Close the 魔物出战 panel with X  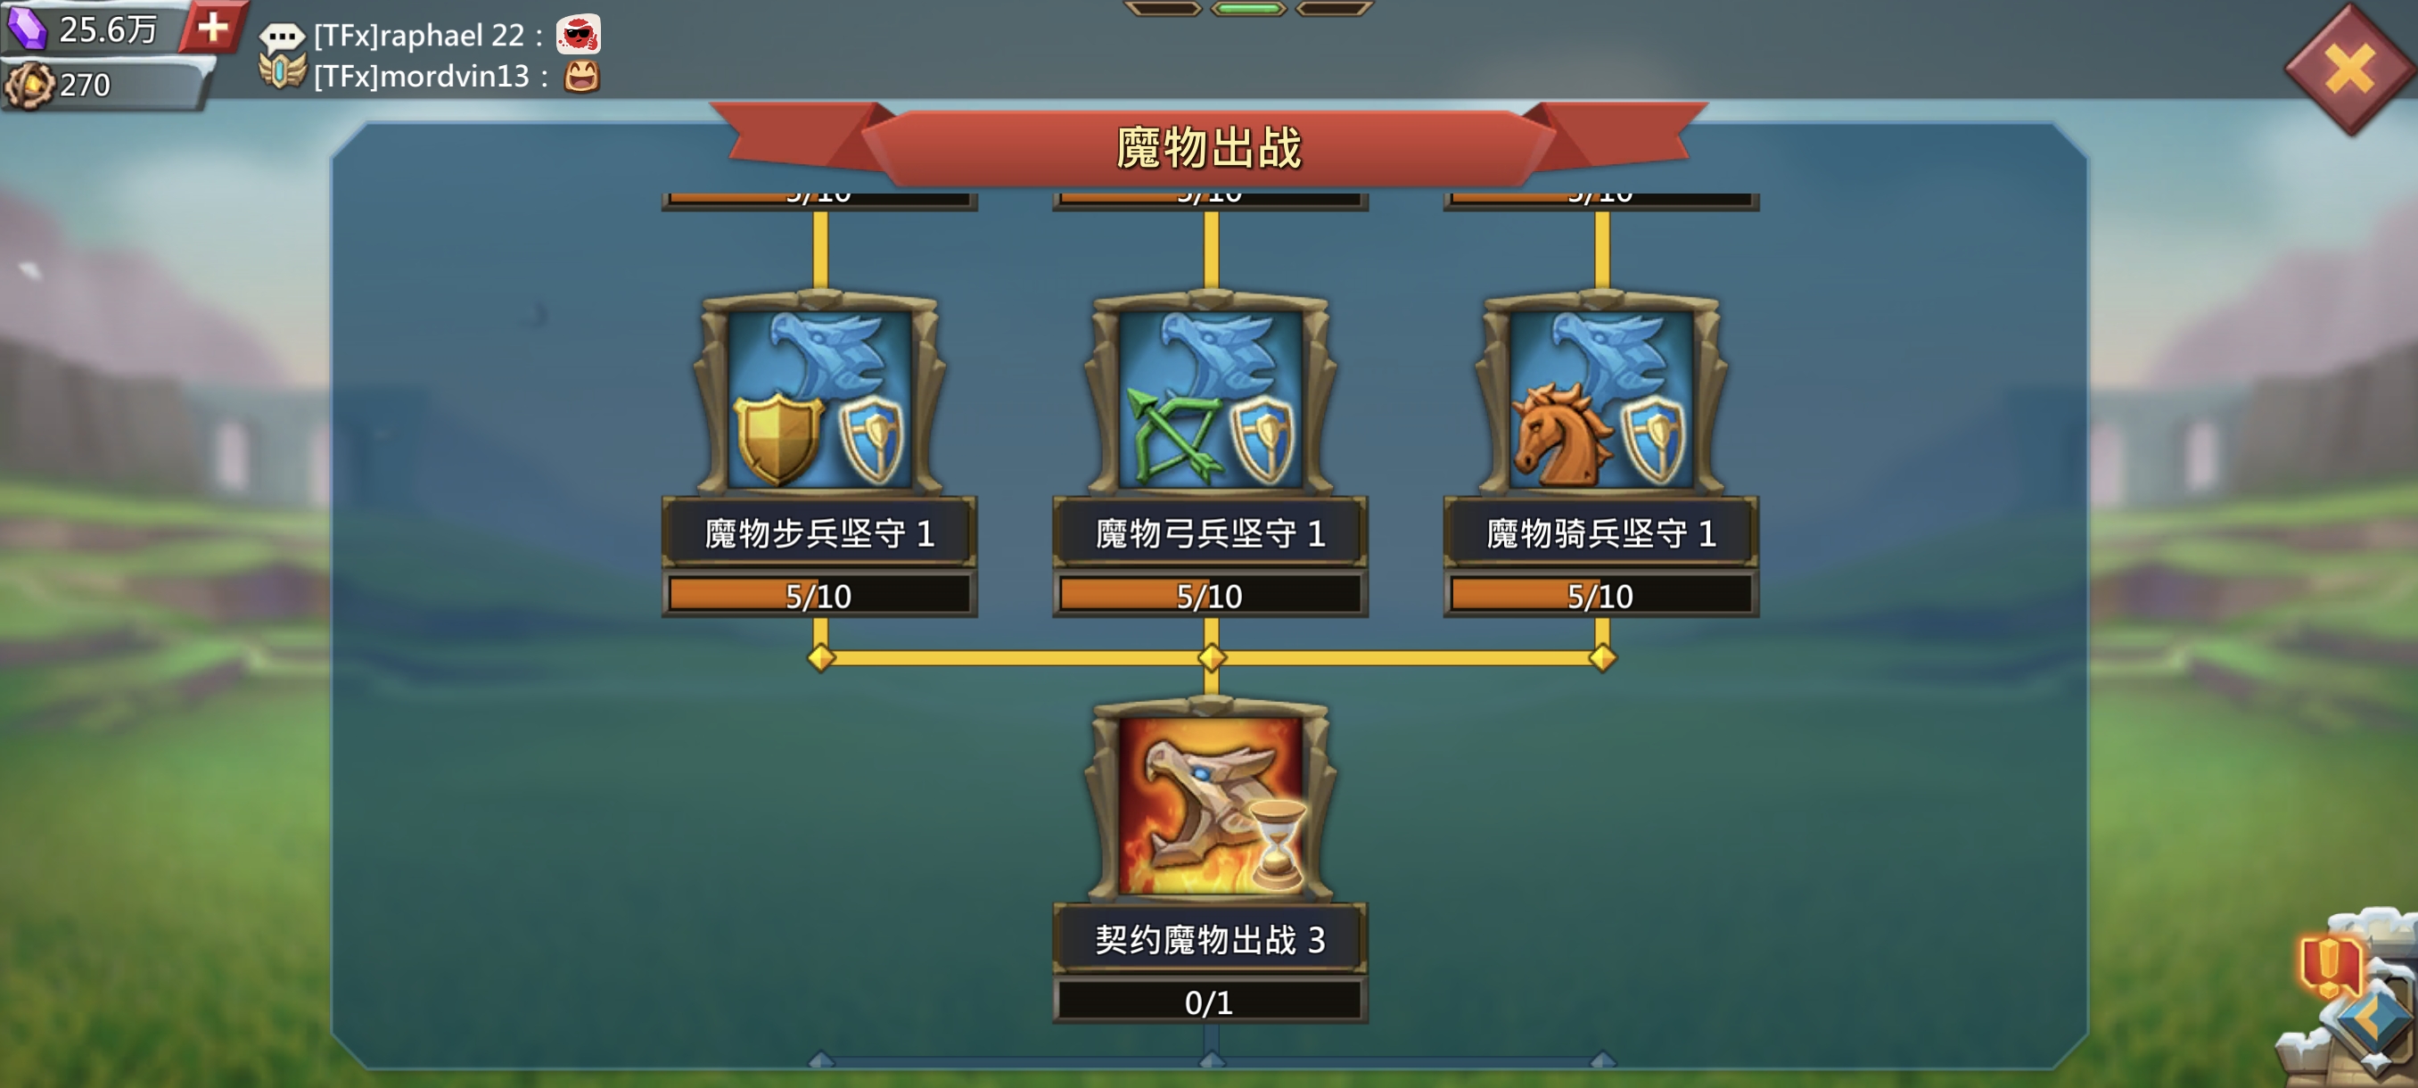[x=2349, y=70]
